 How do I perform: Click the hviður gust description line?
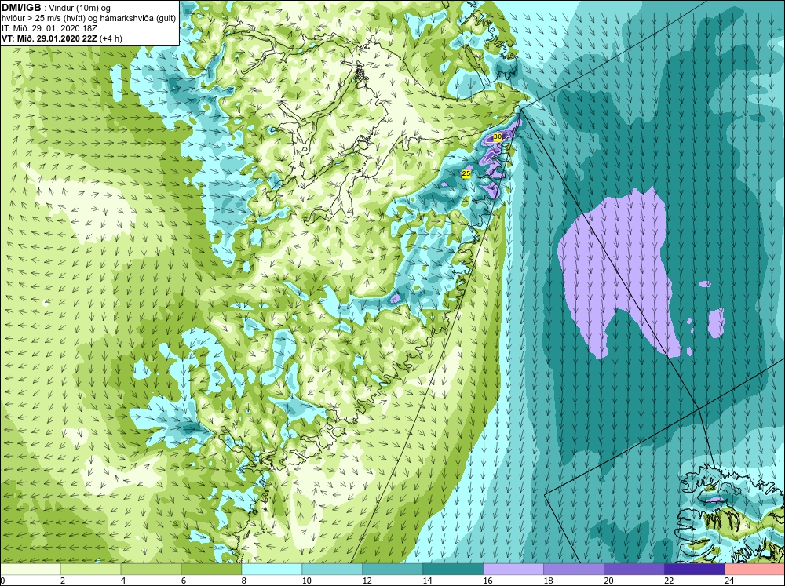(89, 18)
